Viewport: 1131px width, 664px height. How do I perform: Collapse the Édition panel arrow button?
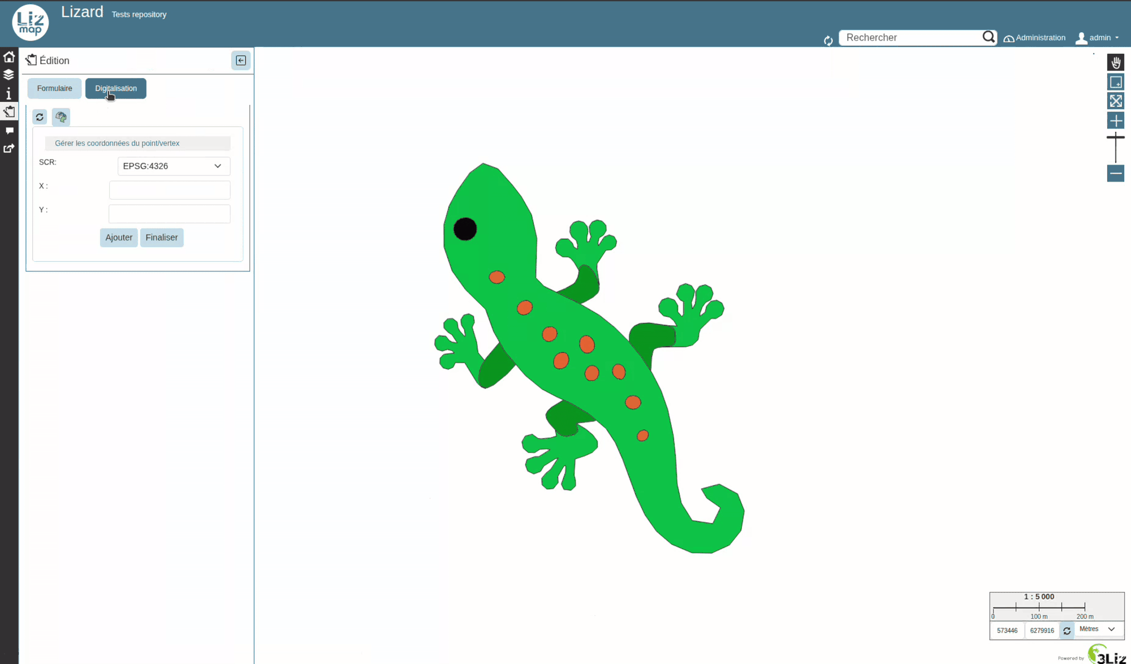pos(241,61)
